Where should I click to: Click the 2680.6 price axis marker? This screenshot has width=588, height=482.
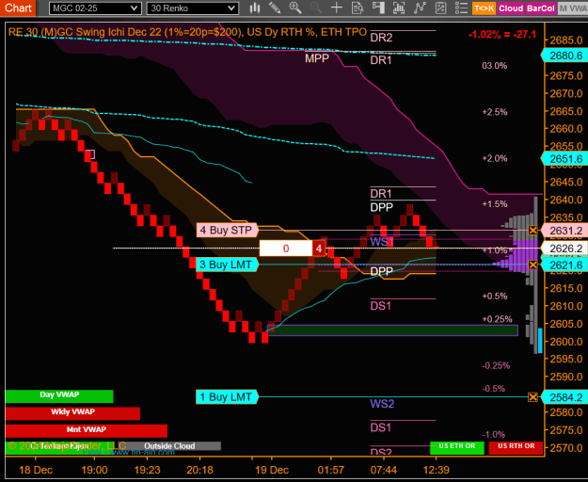coord(564,56)
